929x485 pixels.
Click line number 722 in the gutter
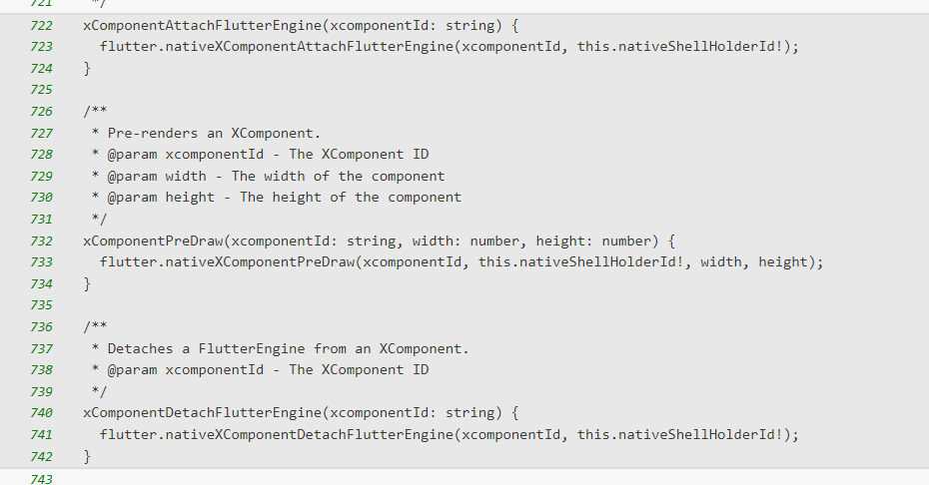coord(41,25)
